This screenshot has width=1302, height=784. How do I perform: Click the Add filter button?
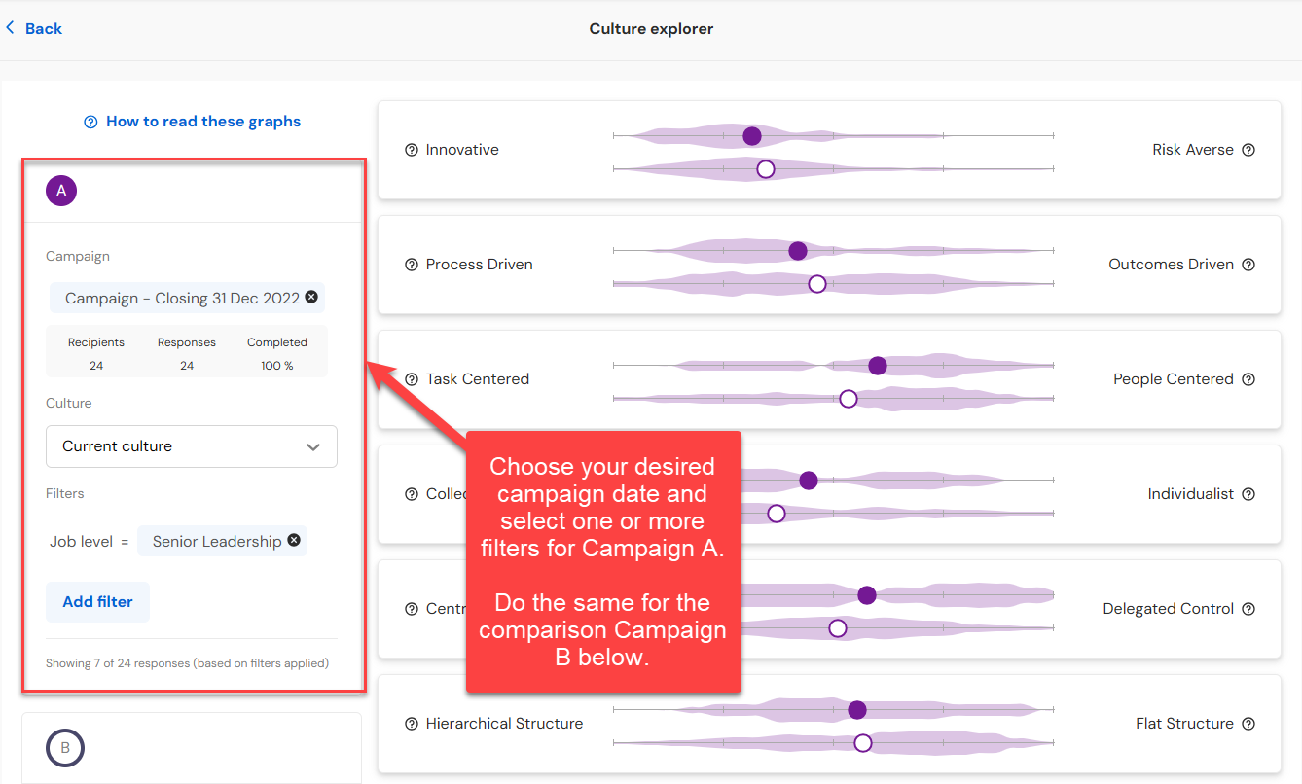coord(97,602)
